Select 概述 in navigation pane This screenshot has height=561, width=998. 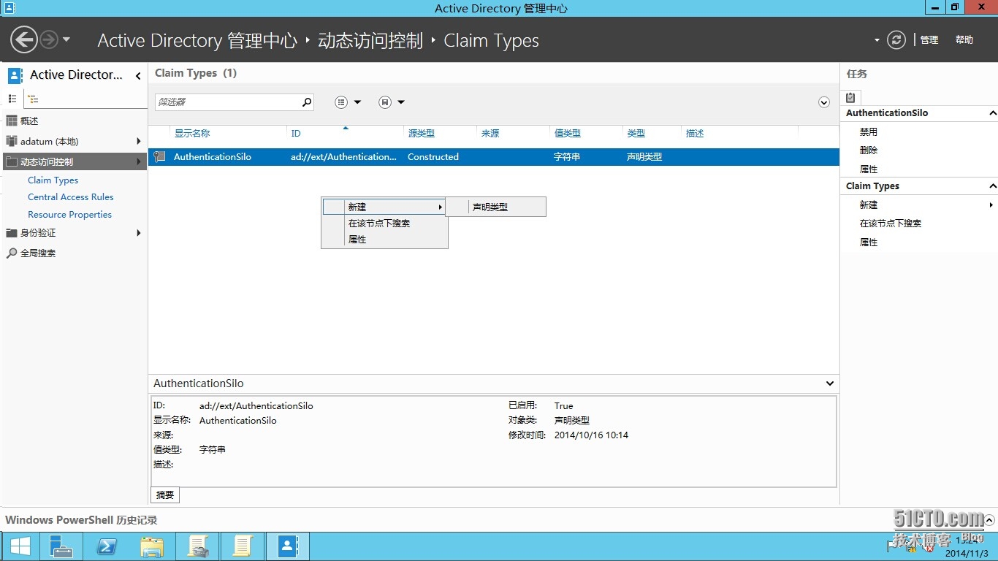click(x=29, y=121)
